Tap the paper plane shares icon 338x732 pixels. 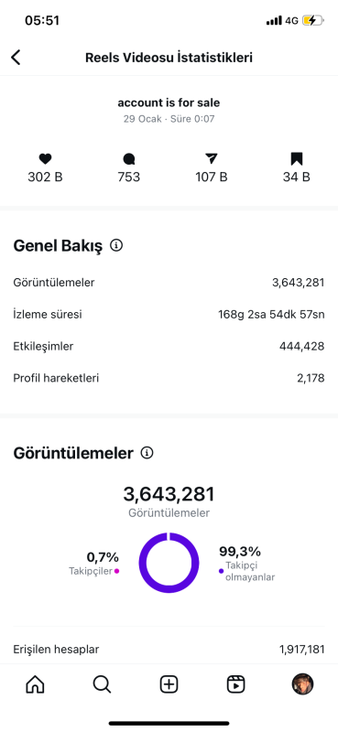[212, 159]
